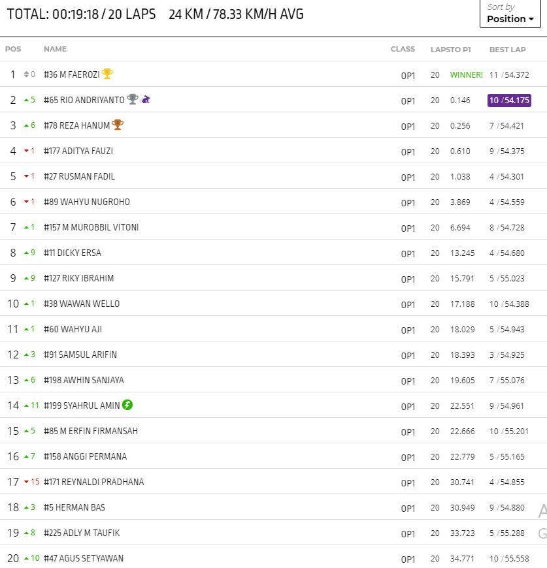Click the green lightning icon beside Syahrul Amin
547x568 pixels.
coord(127,405)
